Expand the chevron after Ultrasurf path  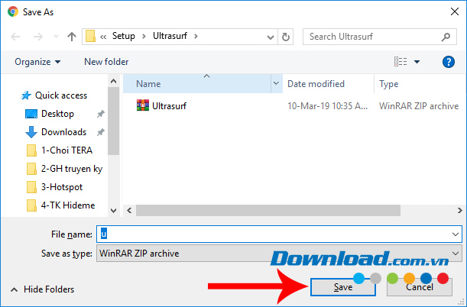tap(196, 37)
